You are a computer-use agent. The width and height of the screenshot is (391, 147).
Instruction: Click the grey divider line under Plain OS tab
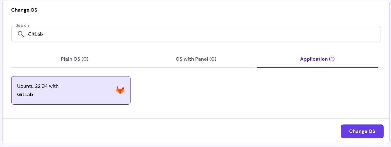coord(74,67)
